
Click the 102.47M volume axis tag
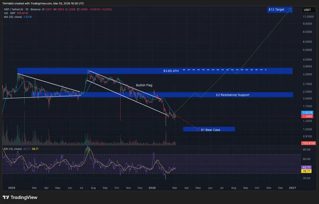pyautogui.click(x=307, y=143)
